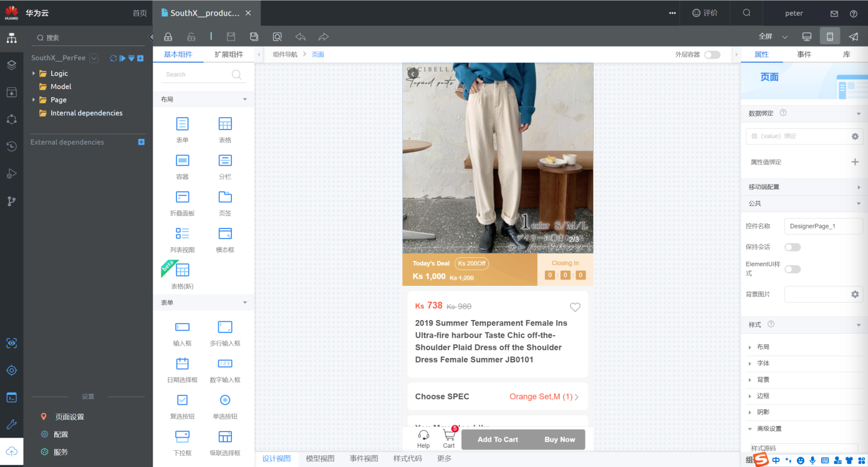Add the 模态框 modal component
Screen dimensions: 868x467
[x=225, y=240]
